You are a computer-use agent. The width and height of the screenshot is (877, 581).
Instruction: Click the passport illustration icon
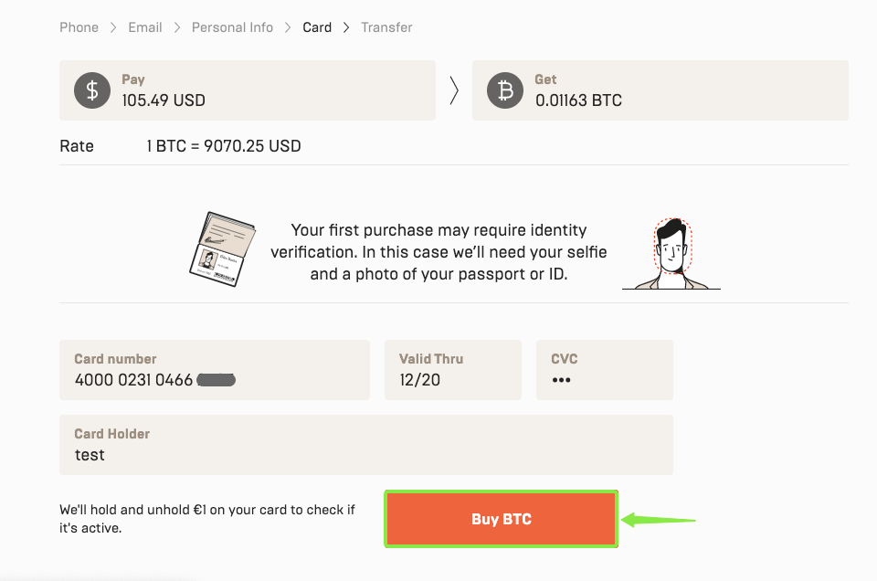point(222,248)
